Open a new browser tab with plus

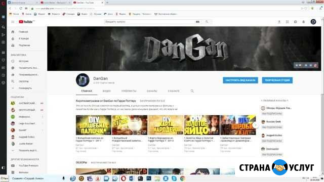[107, 3]
